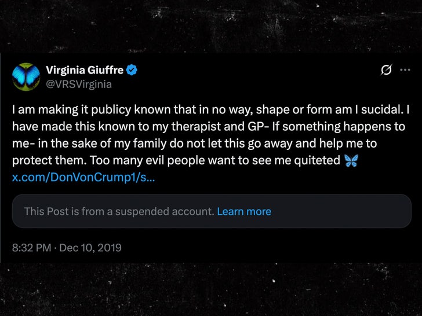This screenshot has height=316, width=422.
Task: Click "This Post is from a suspended account" text
Action: [119, 211]
